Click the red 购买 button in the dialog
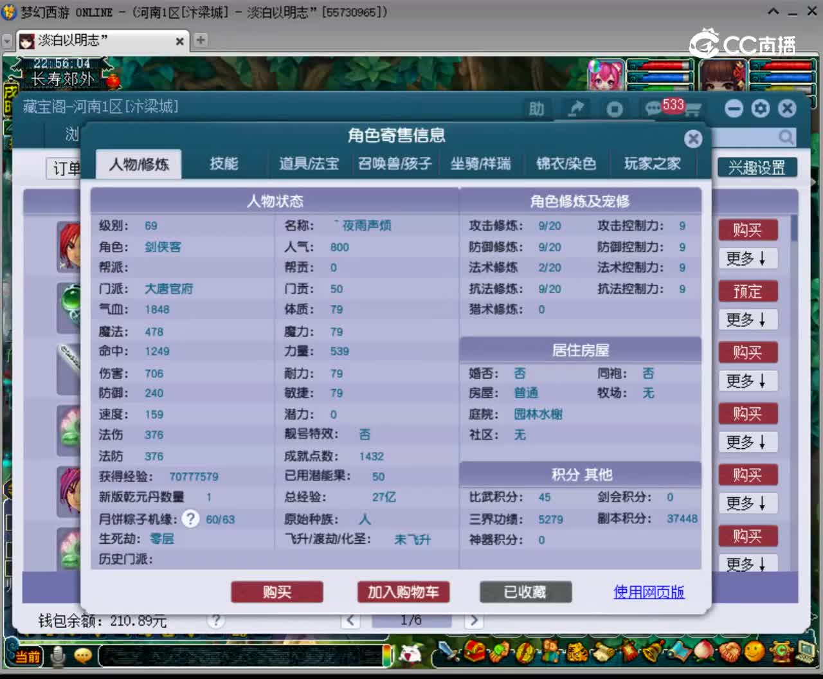Viewport: 823px width, 679px height. pos(277,592)
